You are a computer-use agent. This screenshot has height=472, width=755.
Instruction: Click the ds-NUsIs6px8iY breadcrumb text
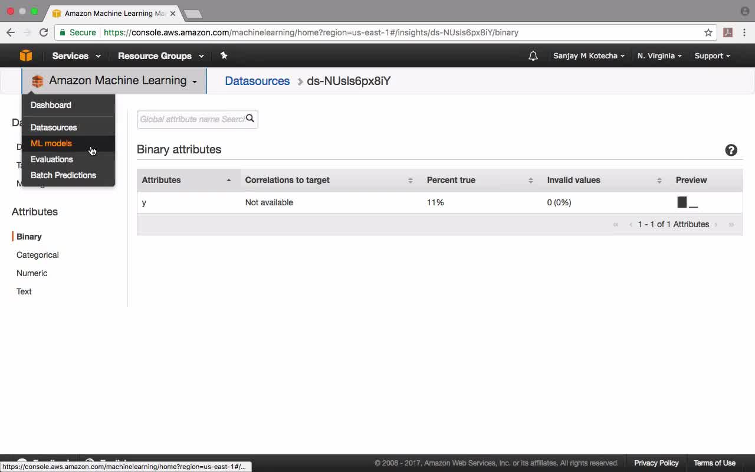point(349,81)
